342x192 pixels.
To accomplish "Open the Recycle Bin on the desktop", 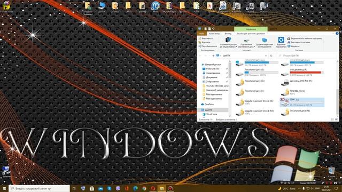I will [331, 172].
